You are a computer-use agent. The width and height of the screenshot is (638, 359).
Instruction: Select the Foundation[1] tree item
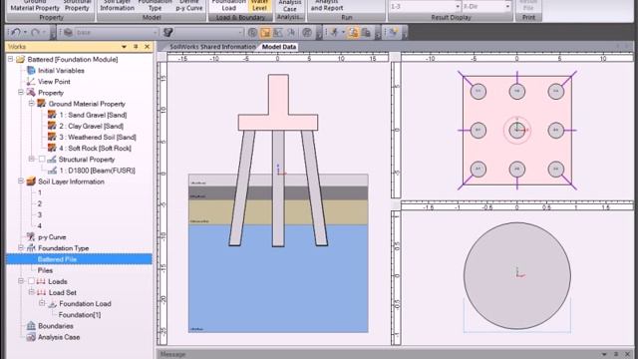click(x=80, y=315)
